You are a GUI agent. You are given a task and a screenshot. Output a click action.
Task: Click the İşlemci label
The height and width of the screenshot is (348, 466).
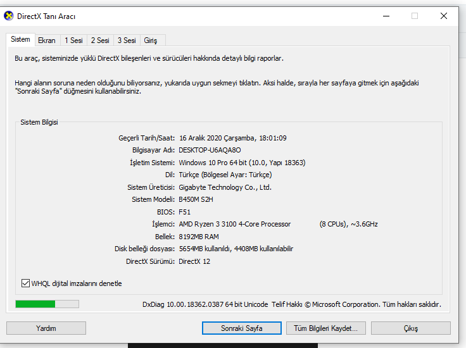163,224
